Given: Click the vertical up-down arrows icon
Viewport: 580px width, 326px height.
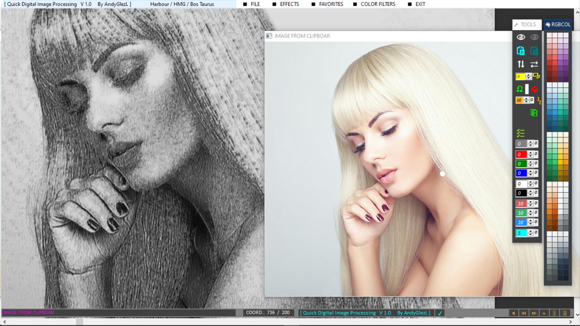Looking at the screenshot, I should 521,64.
